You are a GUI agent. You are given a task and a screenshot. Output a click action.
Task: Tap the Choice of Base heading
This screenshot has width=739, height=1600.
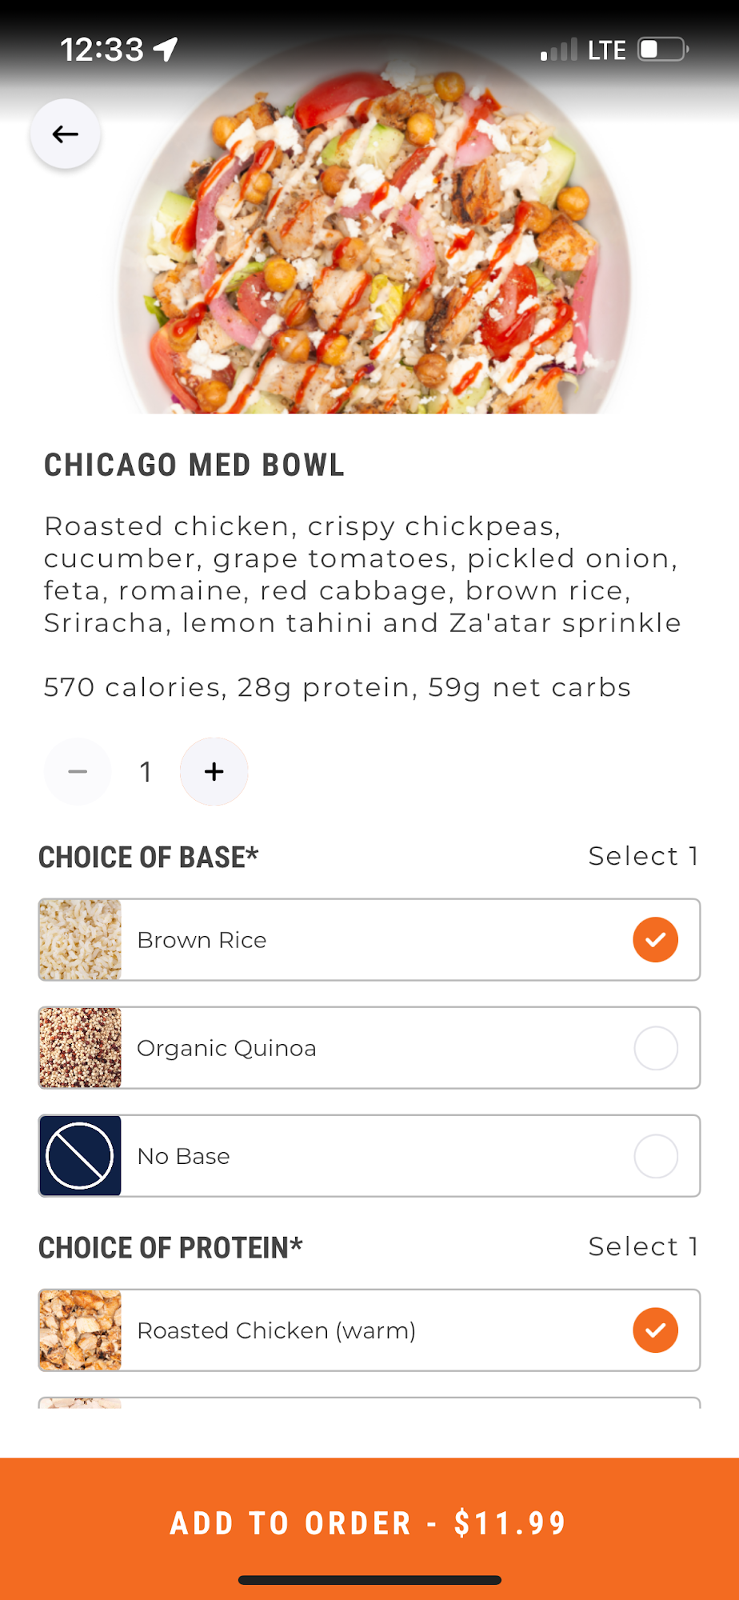tap(149, 857)
